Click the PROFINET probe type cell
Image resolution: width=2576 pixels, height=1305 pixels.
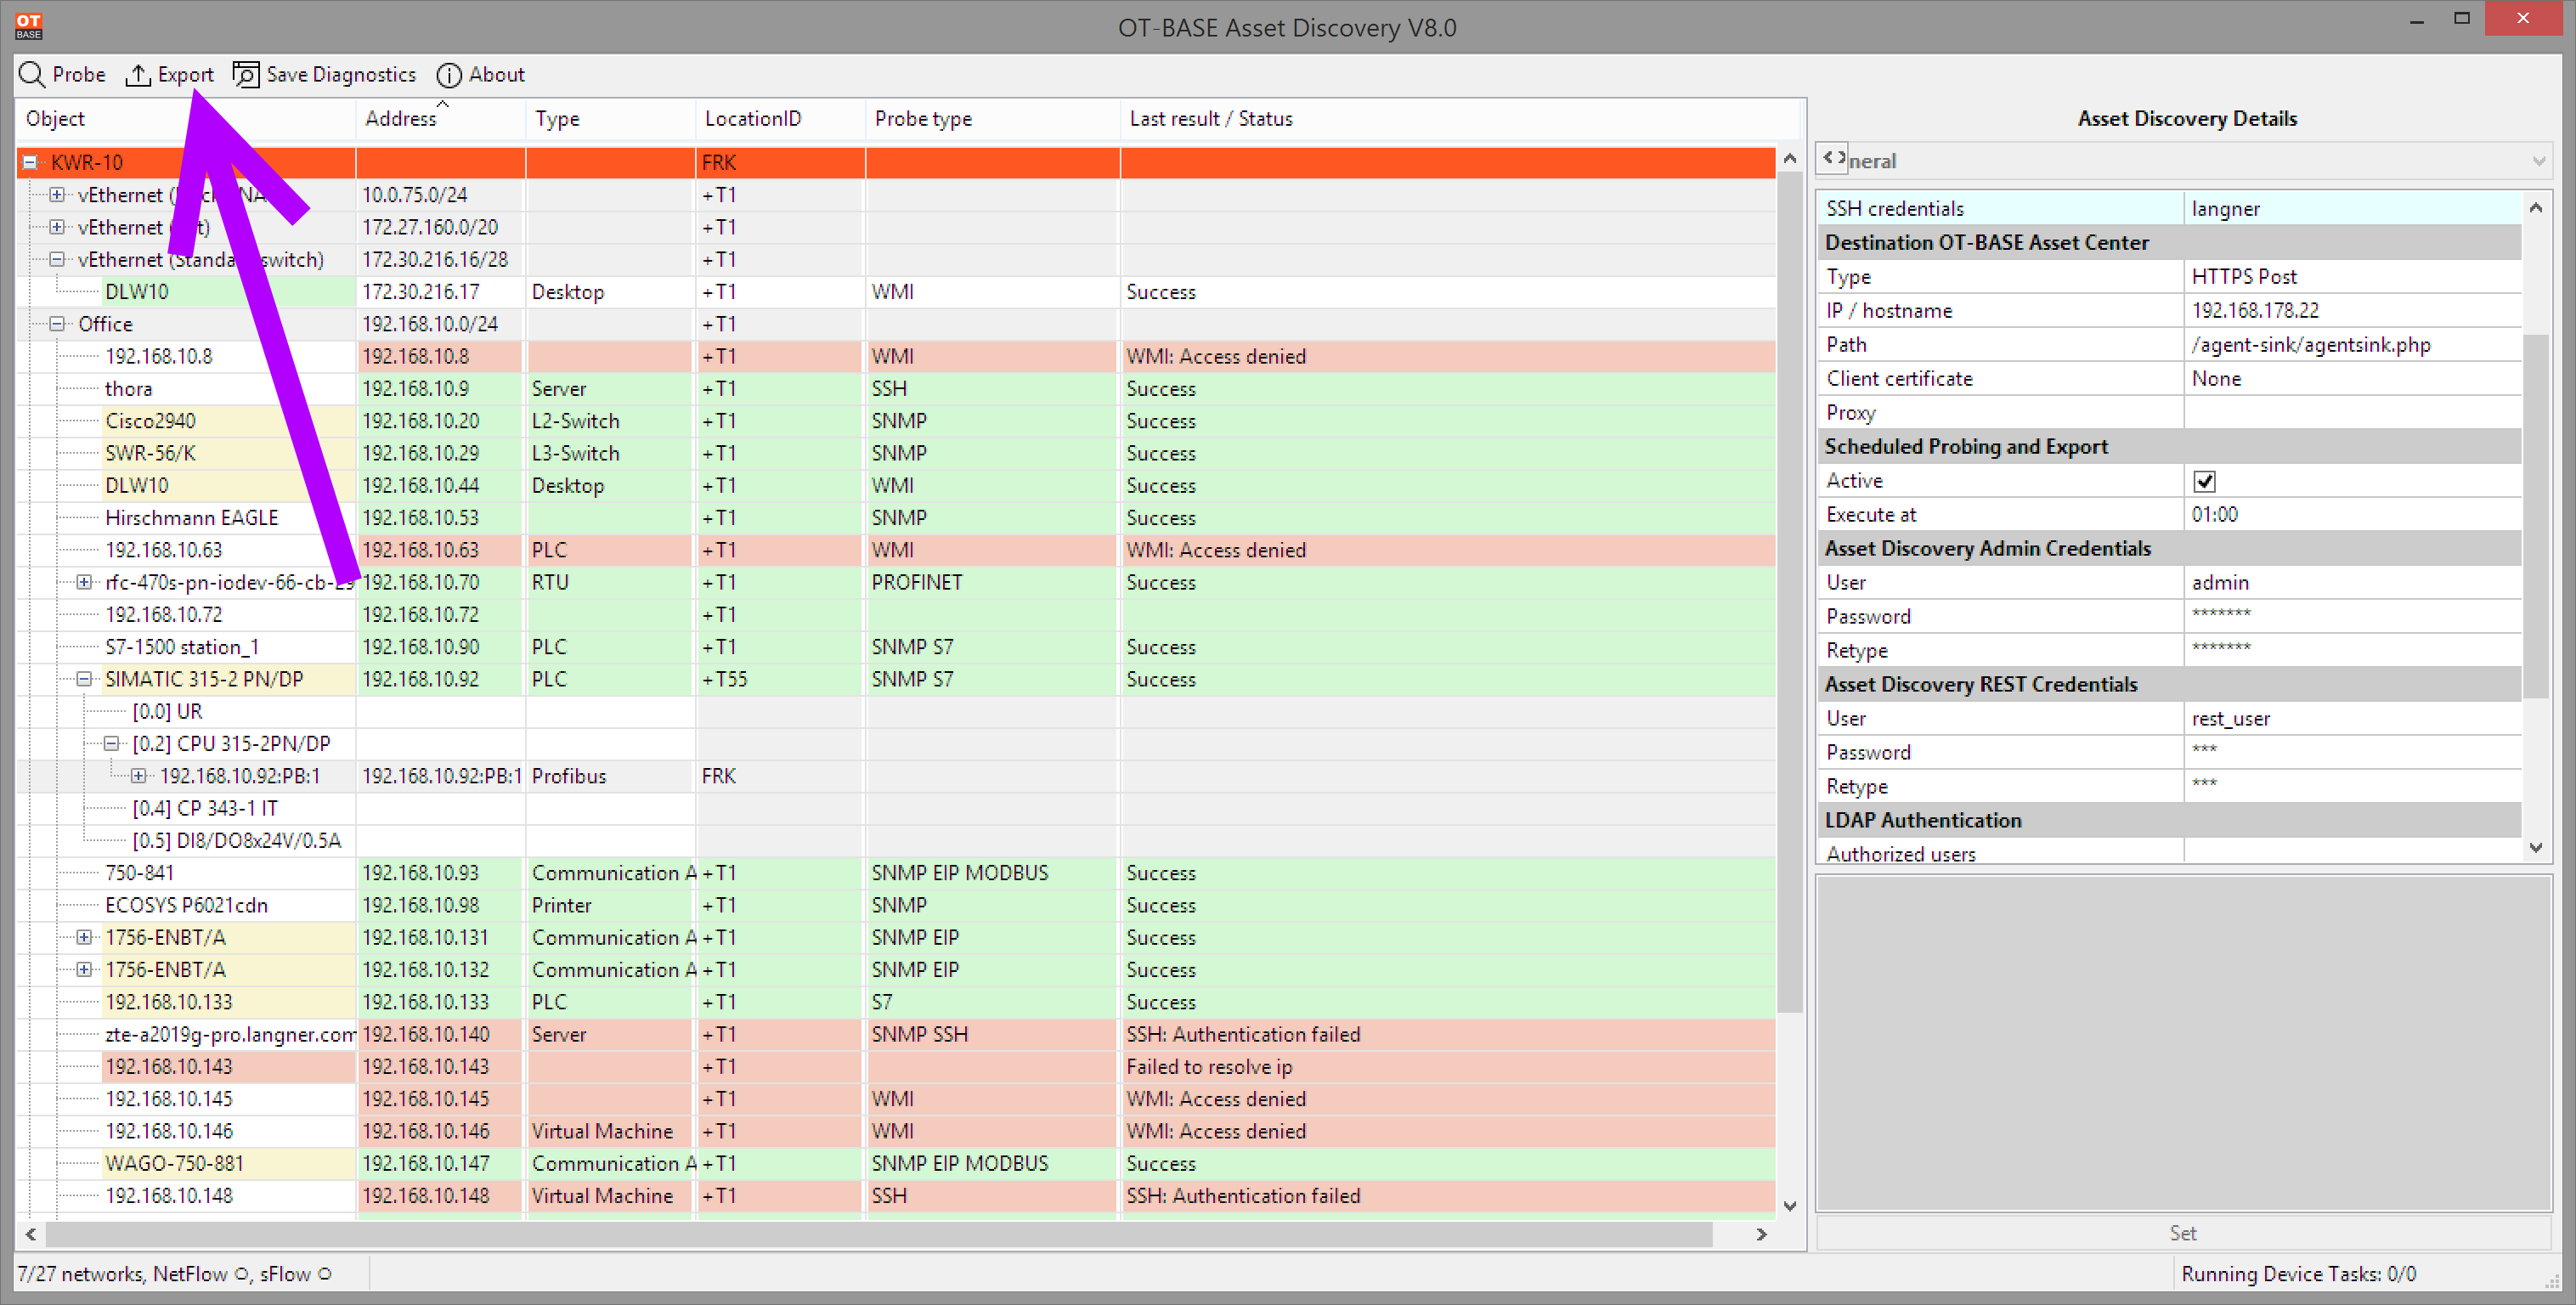992,582
